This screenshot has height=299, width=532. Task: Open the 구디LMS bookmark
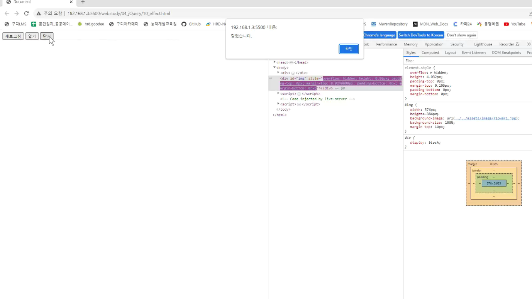(15, 24)
